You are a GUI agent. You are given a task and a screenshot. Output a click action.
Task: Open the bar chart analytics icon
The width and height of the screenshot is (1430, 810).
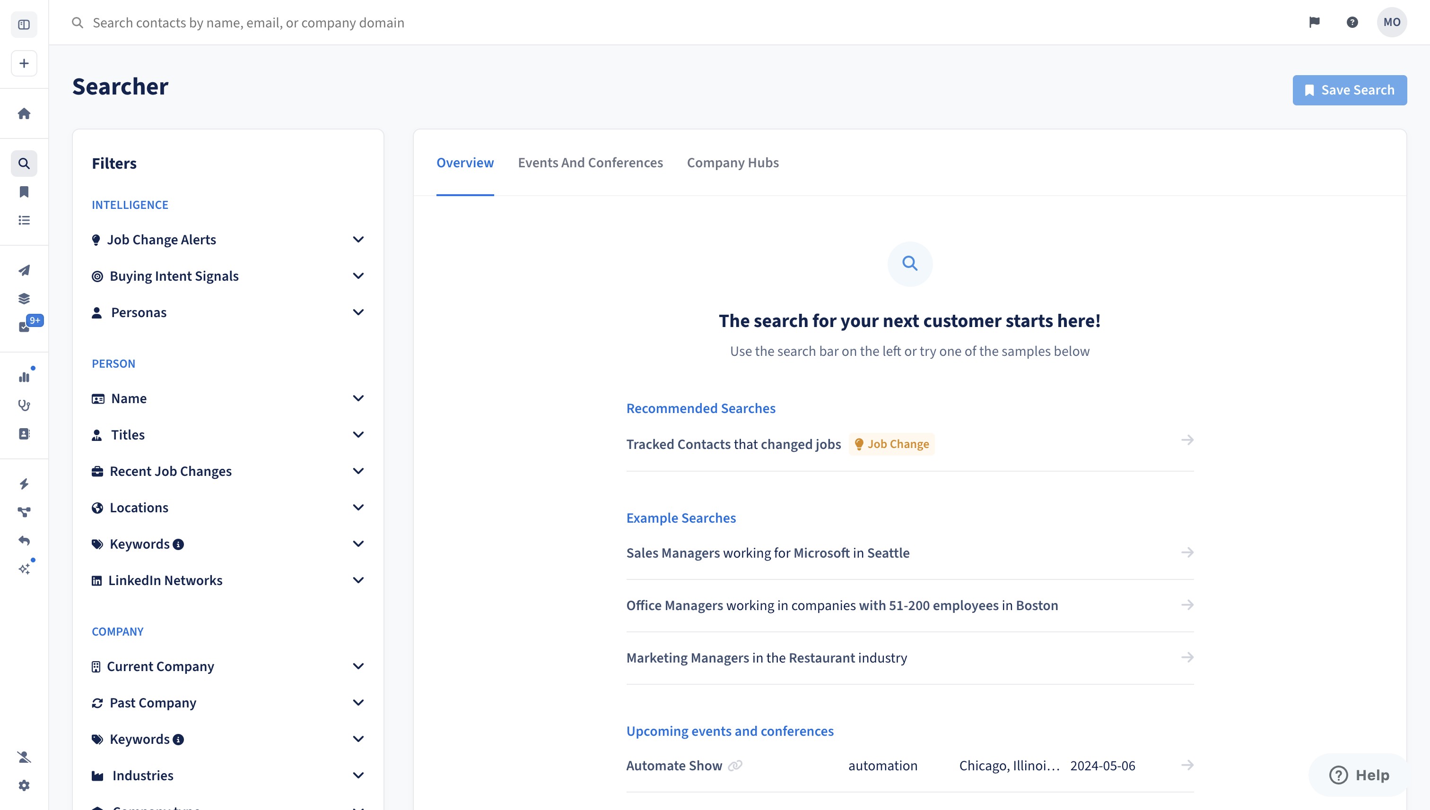(24, 377)
